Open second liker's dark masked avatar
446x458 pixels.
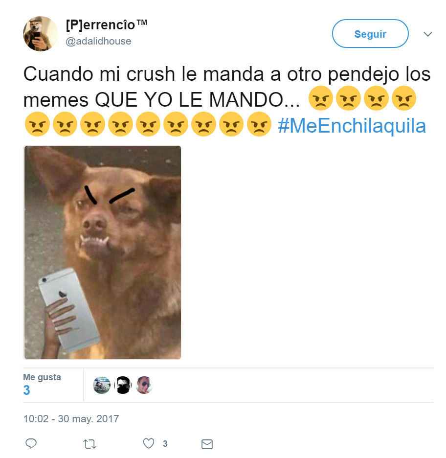point(123,385)
